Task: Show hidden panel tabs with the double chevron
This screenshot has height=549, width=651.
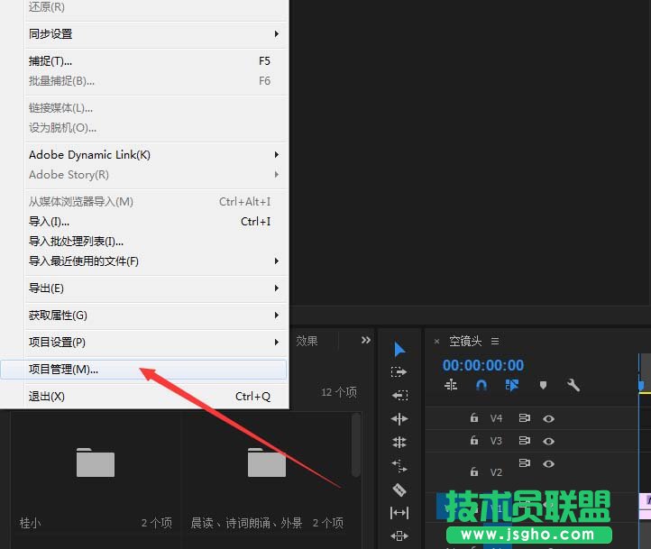Action: pos(366,340)
